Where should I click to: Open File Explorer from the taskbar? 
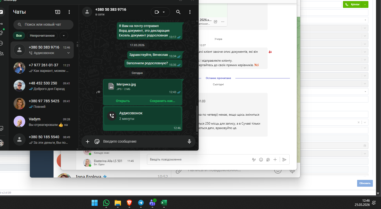118,203
